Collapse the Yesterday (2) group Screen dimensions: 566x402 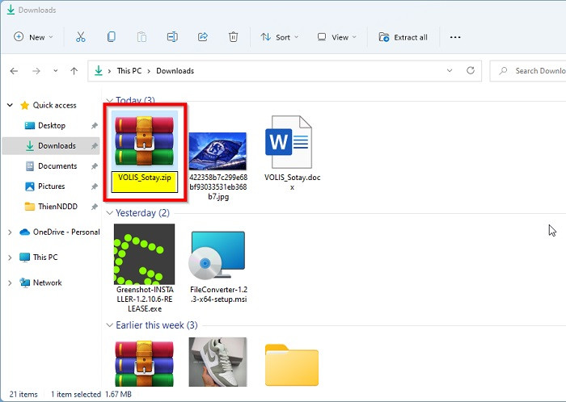(109, 213)
